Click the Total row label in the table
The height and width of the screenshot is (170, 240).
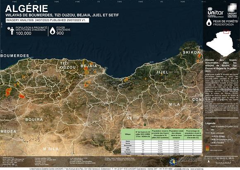coord(127,154)
